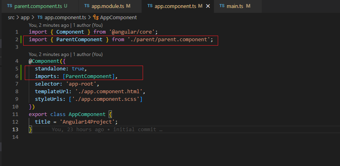
Task: Place cursor on './parent/parent.component' import path
Action: click(169, 40)
